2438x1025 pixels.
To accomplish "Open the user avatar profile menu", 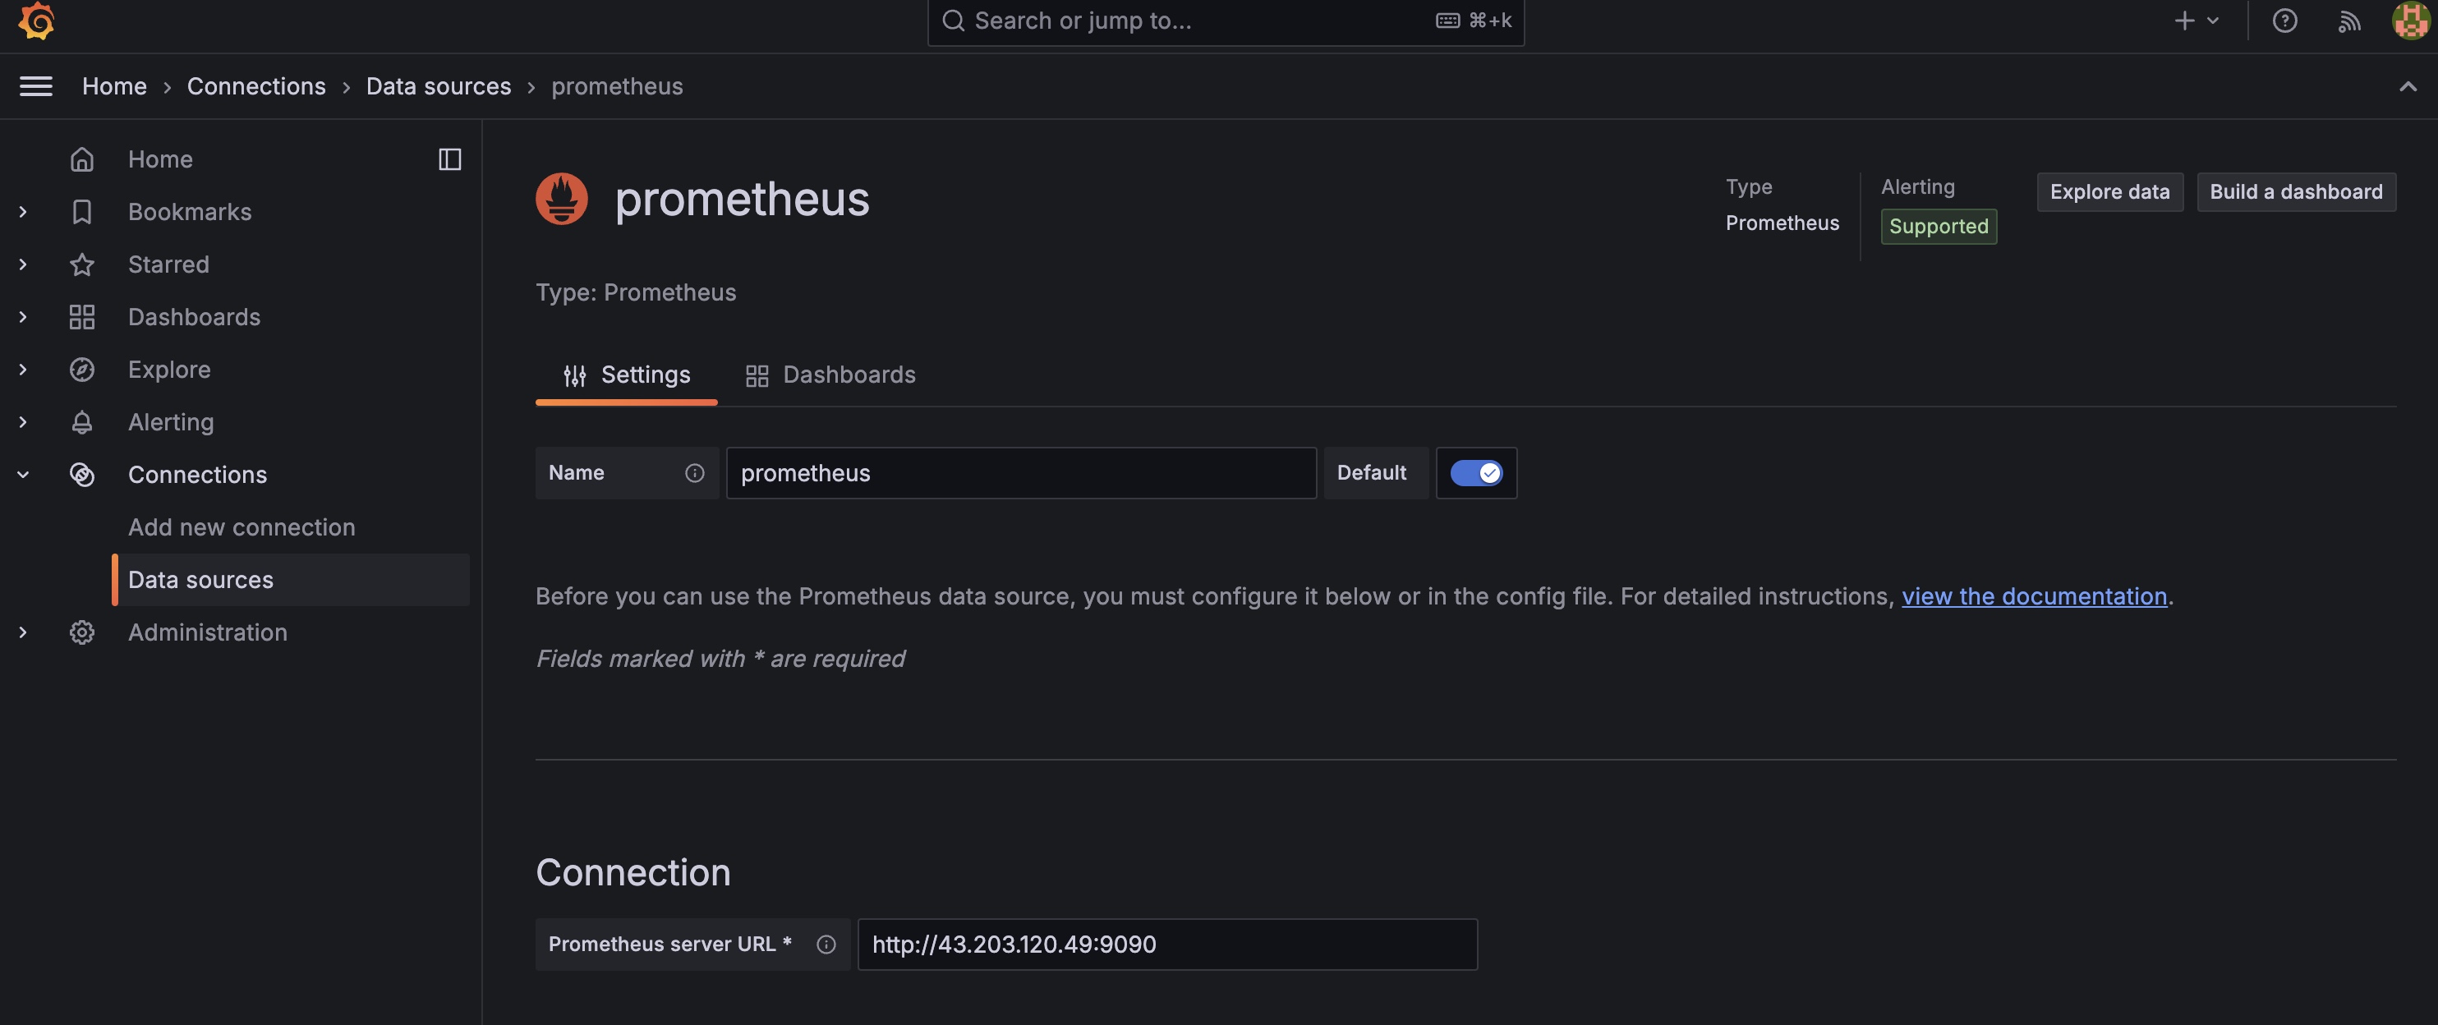I will click(2411, 21).
